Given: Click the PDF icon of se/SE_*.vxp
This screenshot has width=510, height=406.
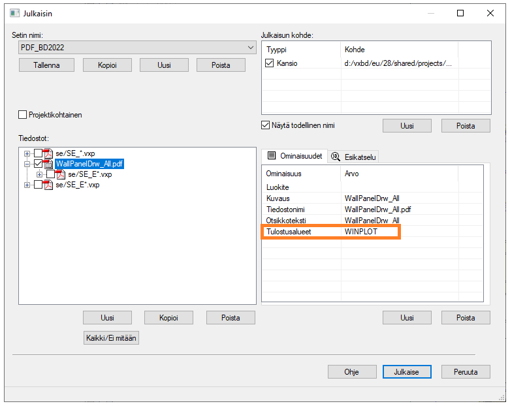Looking at the screenshot, I should [x=48, y=153].
